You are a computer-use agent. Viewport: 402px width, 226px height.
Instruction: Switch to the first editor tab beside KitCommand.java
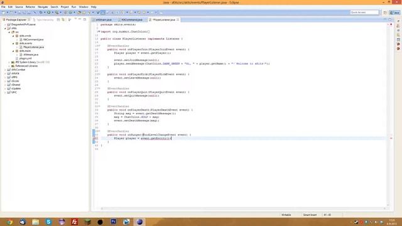point(104,19)
